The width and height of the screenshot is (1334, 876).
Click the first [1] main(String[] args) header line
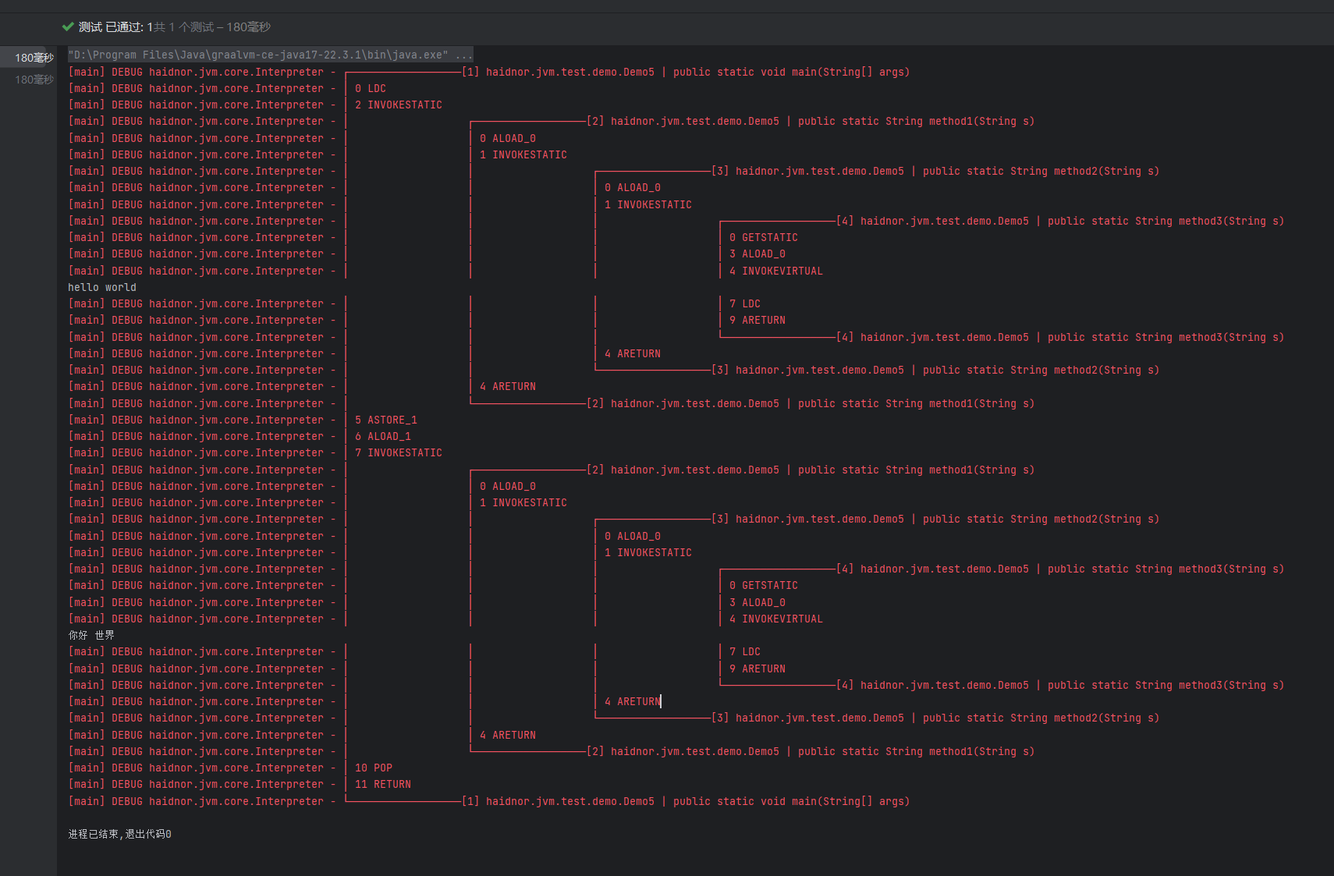(x=685, y=72)
